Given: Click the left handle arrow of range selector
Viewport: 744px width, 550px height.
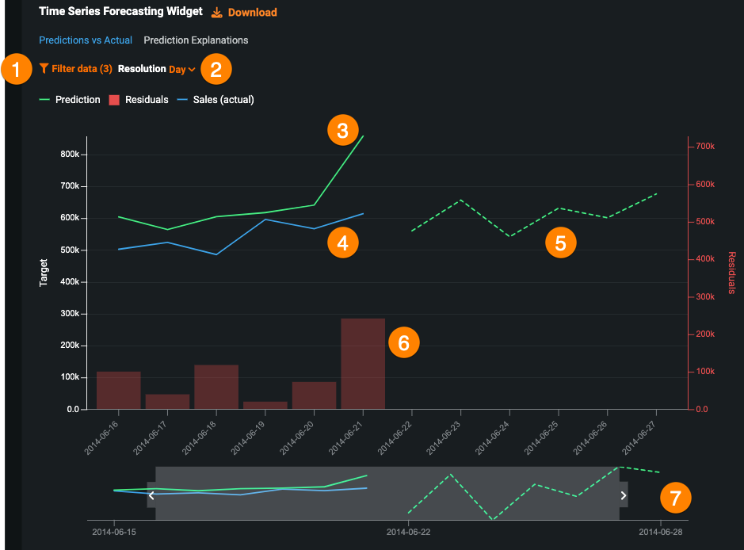Looking at the screenshot, I should point(151,495).
